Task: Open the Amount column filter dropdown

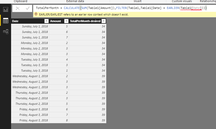Action: pos(66,21)
